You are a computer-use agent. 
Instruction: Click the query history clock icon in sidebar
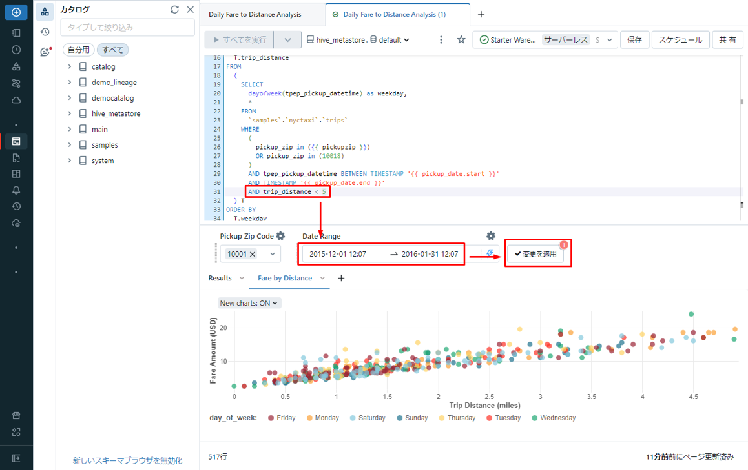pos(16,205)
